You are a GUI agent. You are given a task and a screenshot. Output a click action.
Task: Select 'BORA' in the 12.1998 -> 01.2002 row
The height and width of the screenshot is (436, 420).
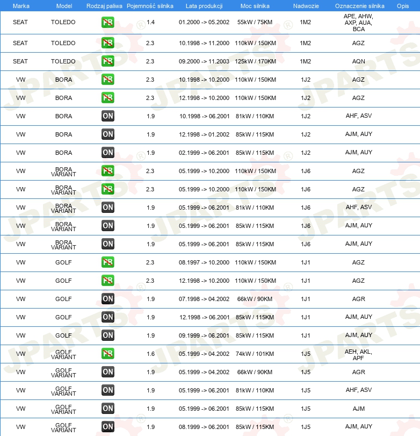pos(63,134)
